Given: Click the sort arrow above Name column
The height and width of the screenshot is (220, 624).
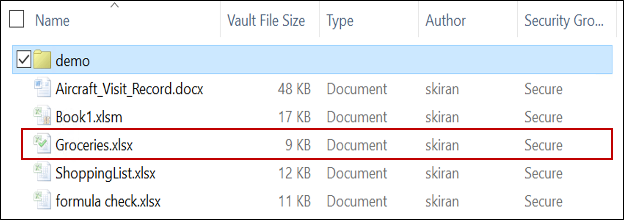Looking at the screenshot, I should tap(115, 5).
